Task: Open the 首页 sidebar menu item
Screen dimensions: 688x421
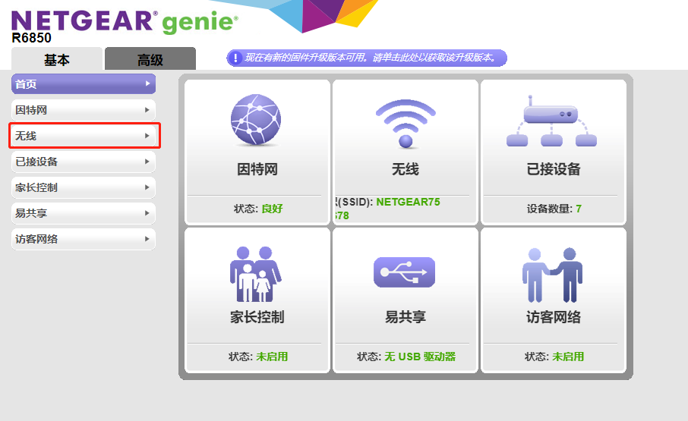Action: coord(84,84)
